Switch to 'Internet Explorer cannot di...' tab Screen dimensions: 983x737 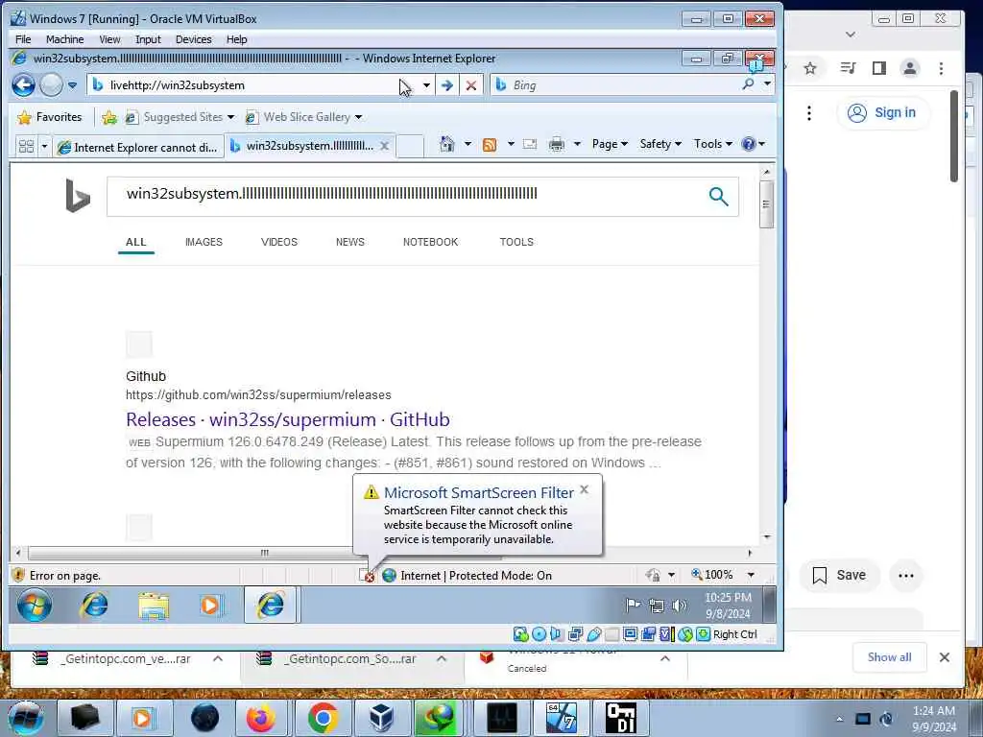coord(138,147)
